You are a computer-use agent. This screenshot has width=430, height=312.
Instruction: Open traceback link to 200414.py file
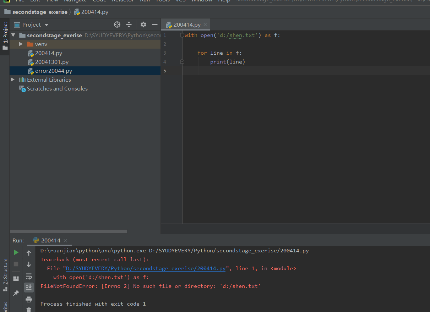coord(146,268)
